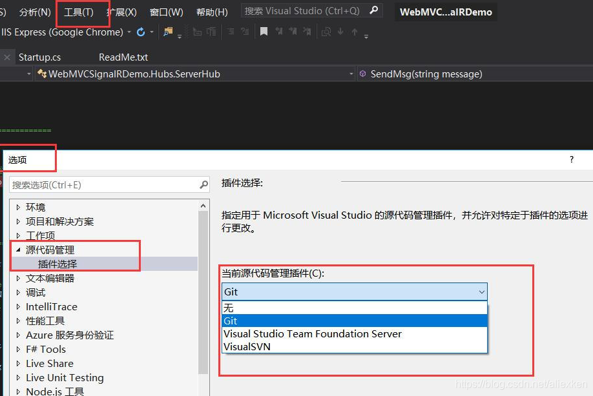Expand the 工作项 tree node

click(x=18, y=235)
